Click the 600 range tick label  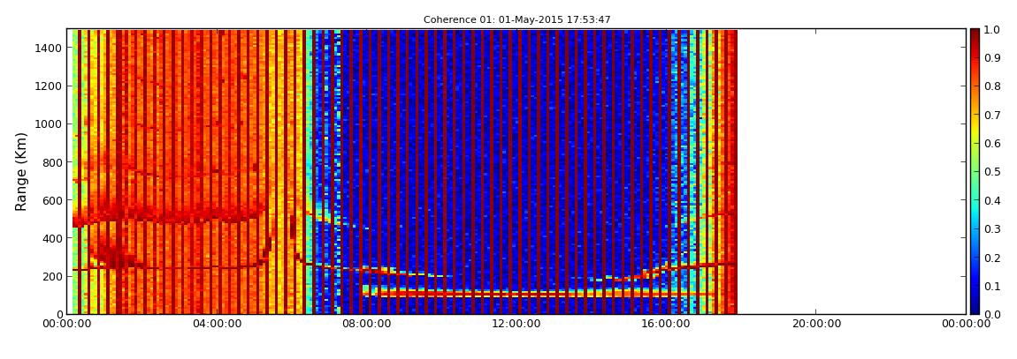[50, 200]
